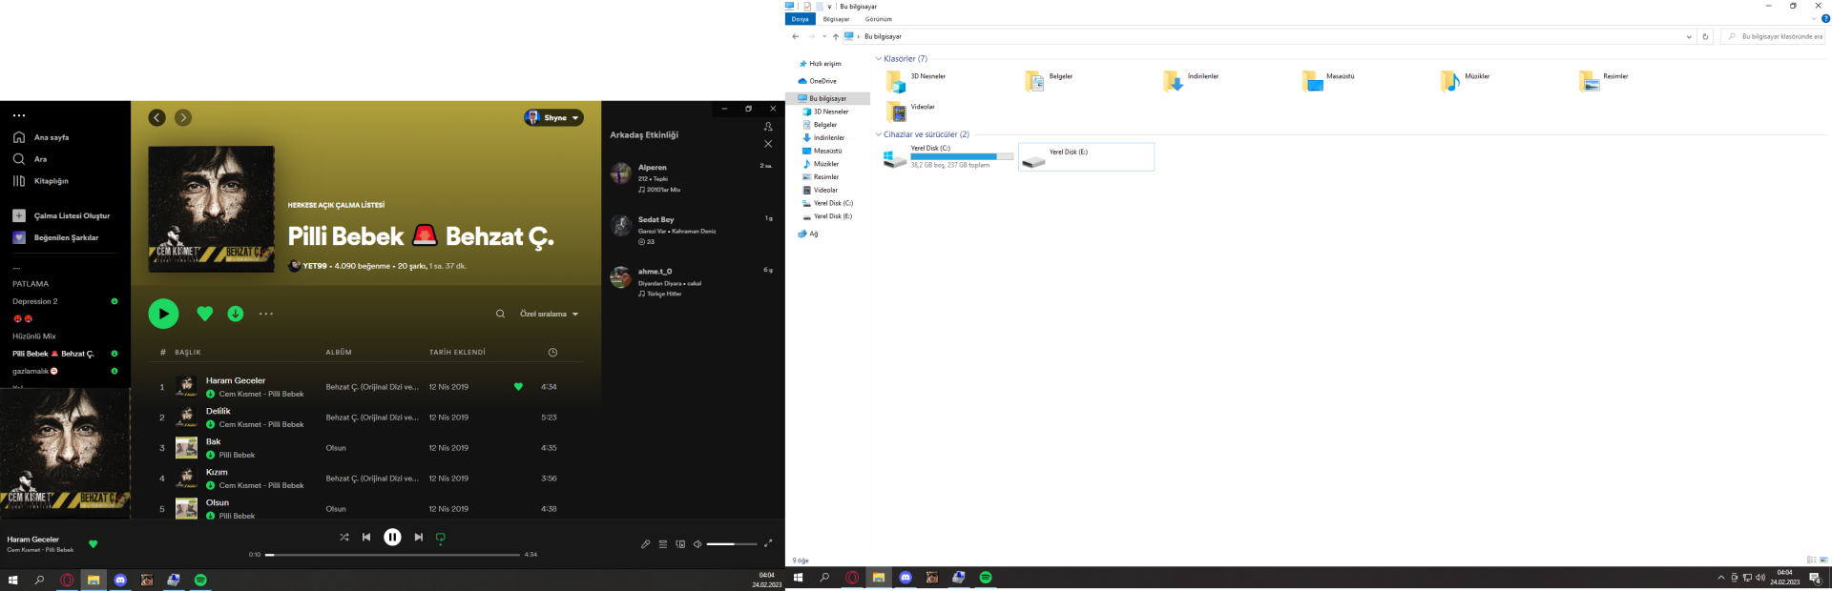The image size is (1832, 591).
Task: Select Ağ in the navigation pane
Action: [x=809, y=234]
